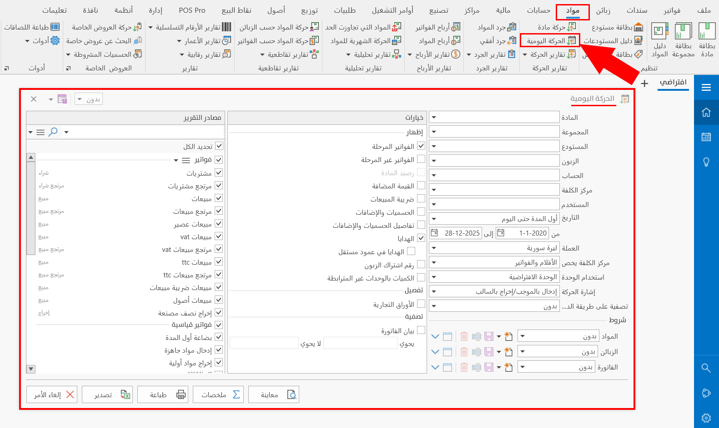Click بطاقة مستودع ribbon item
Screen dimensions: 719x428
618,27
